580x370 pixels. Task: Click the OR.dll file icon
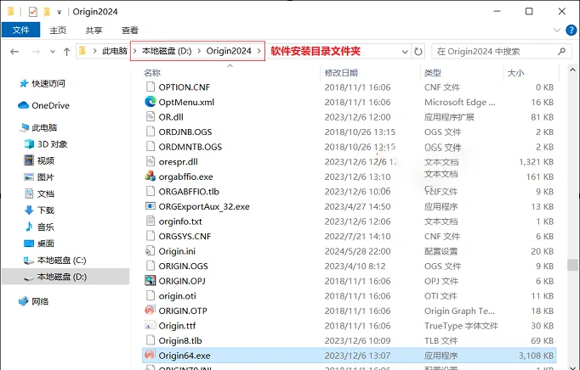[x=151, y=117]
